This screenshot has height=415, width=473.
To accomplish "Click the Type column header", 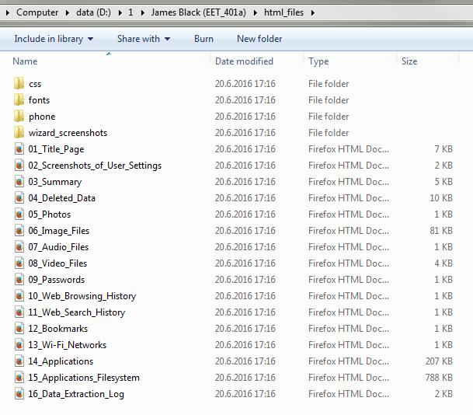I will 318,61.
